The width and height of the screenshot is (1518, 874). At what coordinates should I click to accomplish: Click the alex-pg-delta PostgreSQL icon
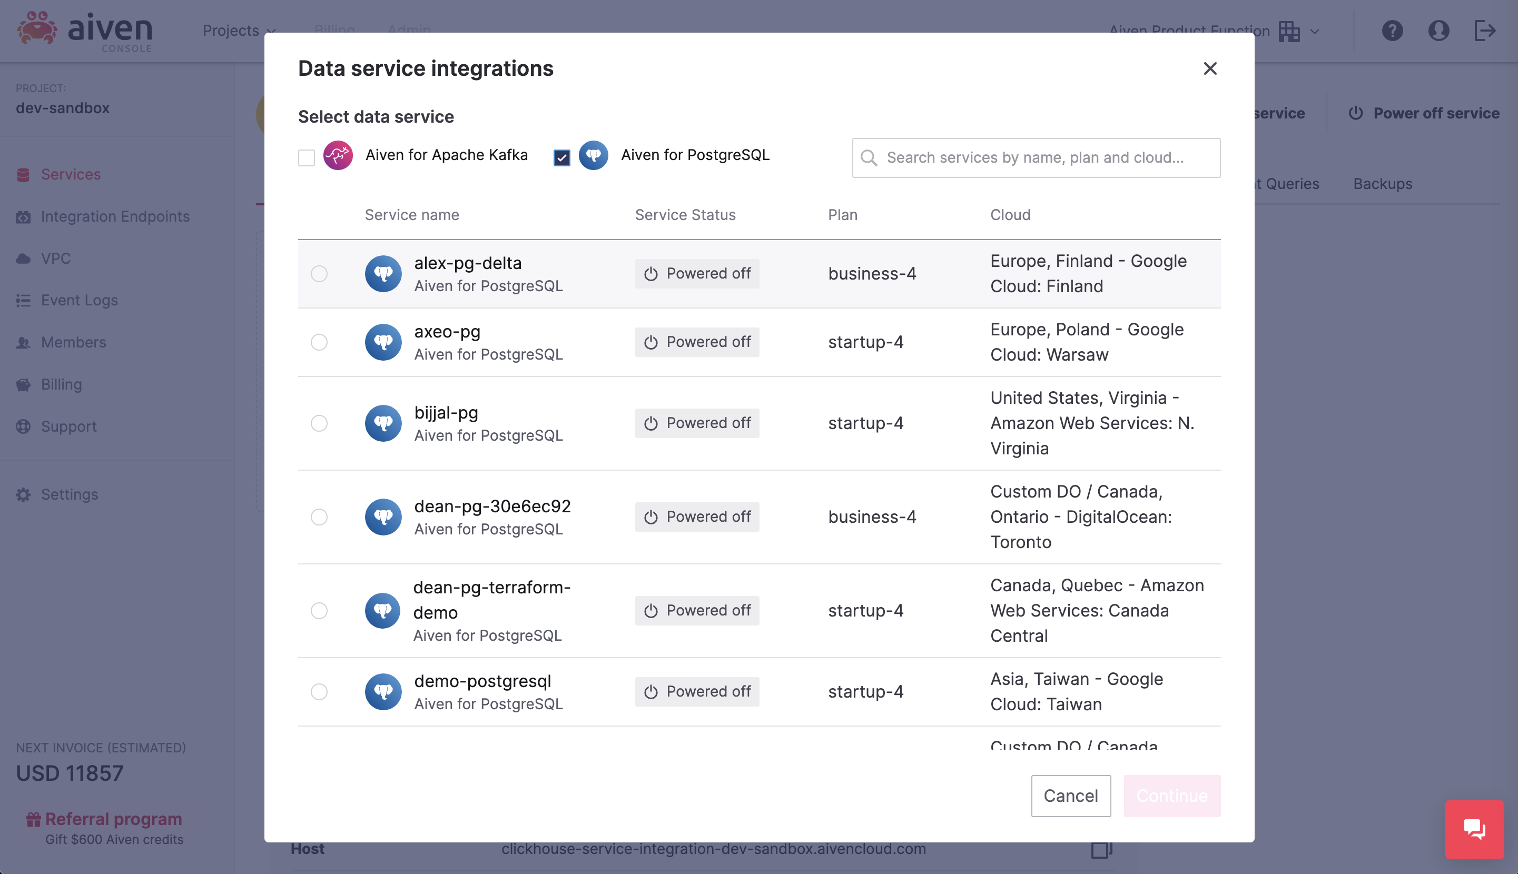pyautogui.click(x=383, y=274)
